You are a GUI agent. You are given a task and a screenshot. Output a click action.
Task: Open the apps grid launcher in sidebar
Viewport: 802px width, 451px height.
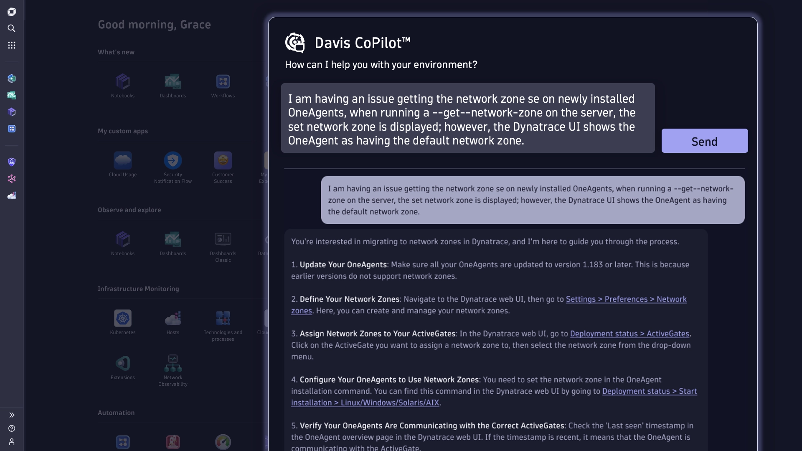12,45
